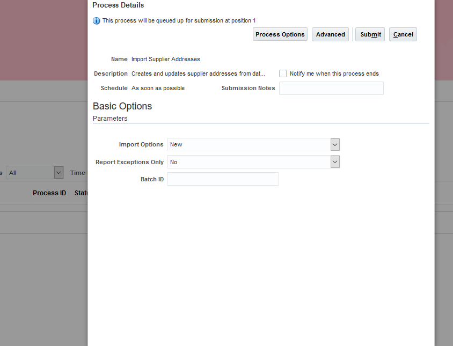Click inside the Submission Notes field
This screenshot has height=346, width=453.
tap(331, 88)
